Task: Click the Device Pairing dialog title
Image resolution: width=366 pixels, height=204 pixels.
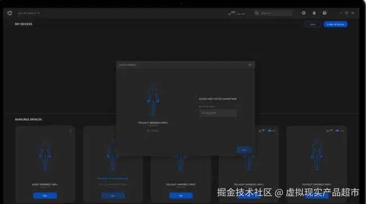Action: tap(127, 65)
